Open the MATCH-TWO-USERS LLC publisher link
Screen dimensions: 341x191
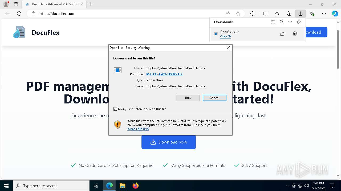point(165,74)
